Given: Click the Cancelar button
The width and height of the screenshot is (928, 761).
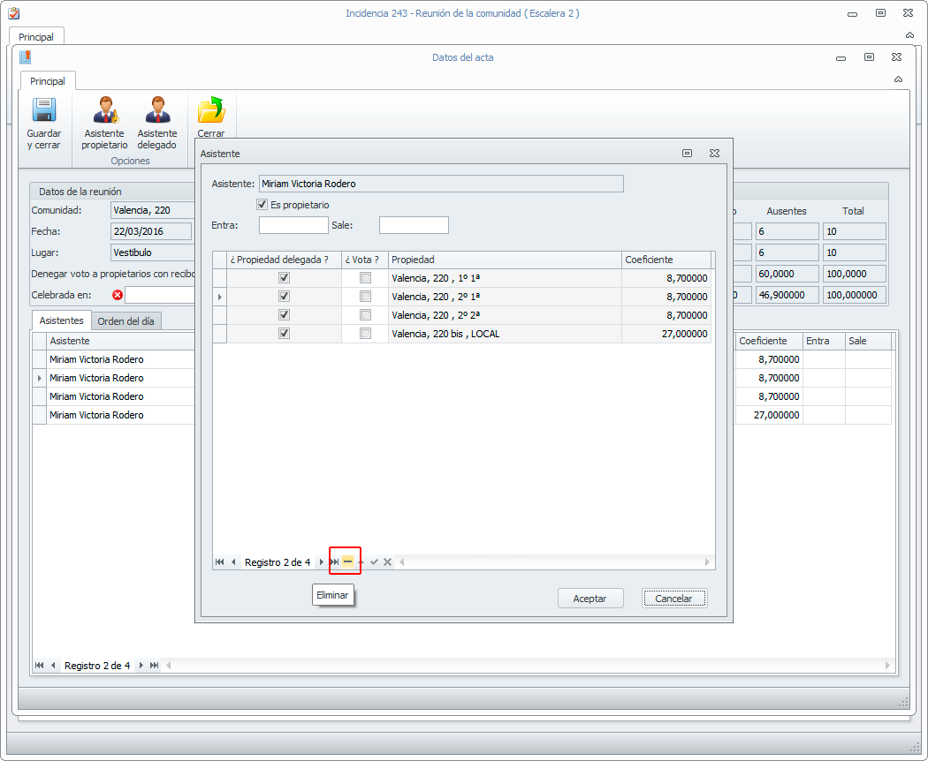Looking at the screenshot, I should pos(674,599).
